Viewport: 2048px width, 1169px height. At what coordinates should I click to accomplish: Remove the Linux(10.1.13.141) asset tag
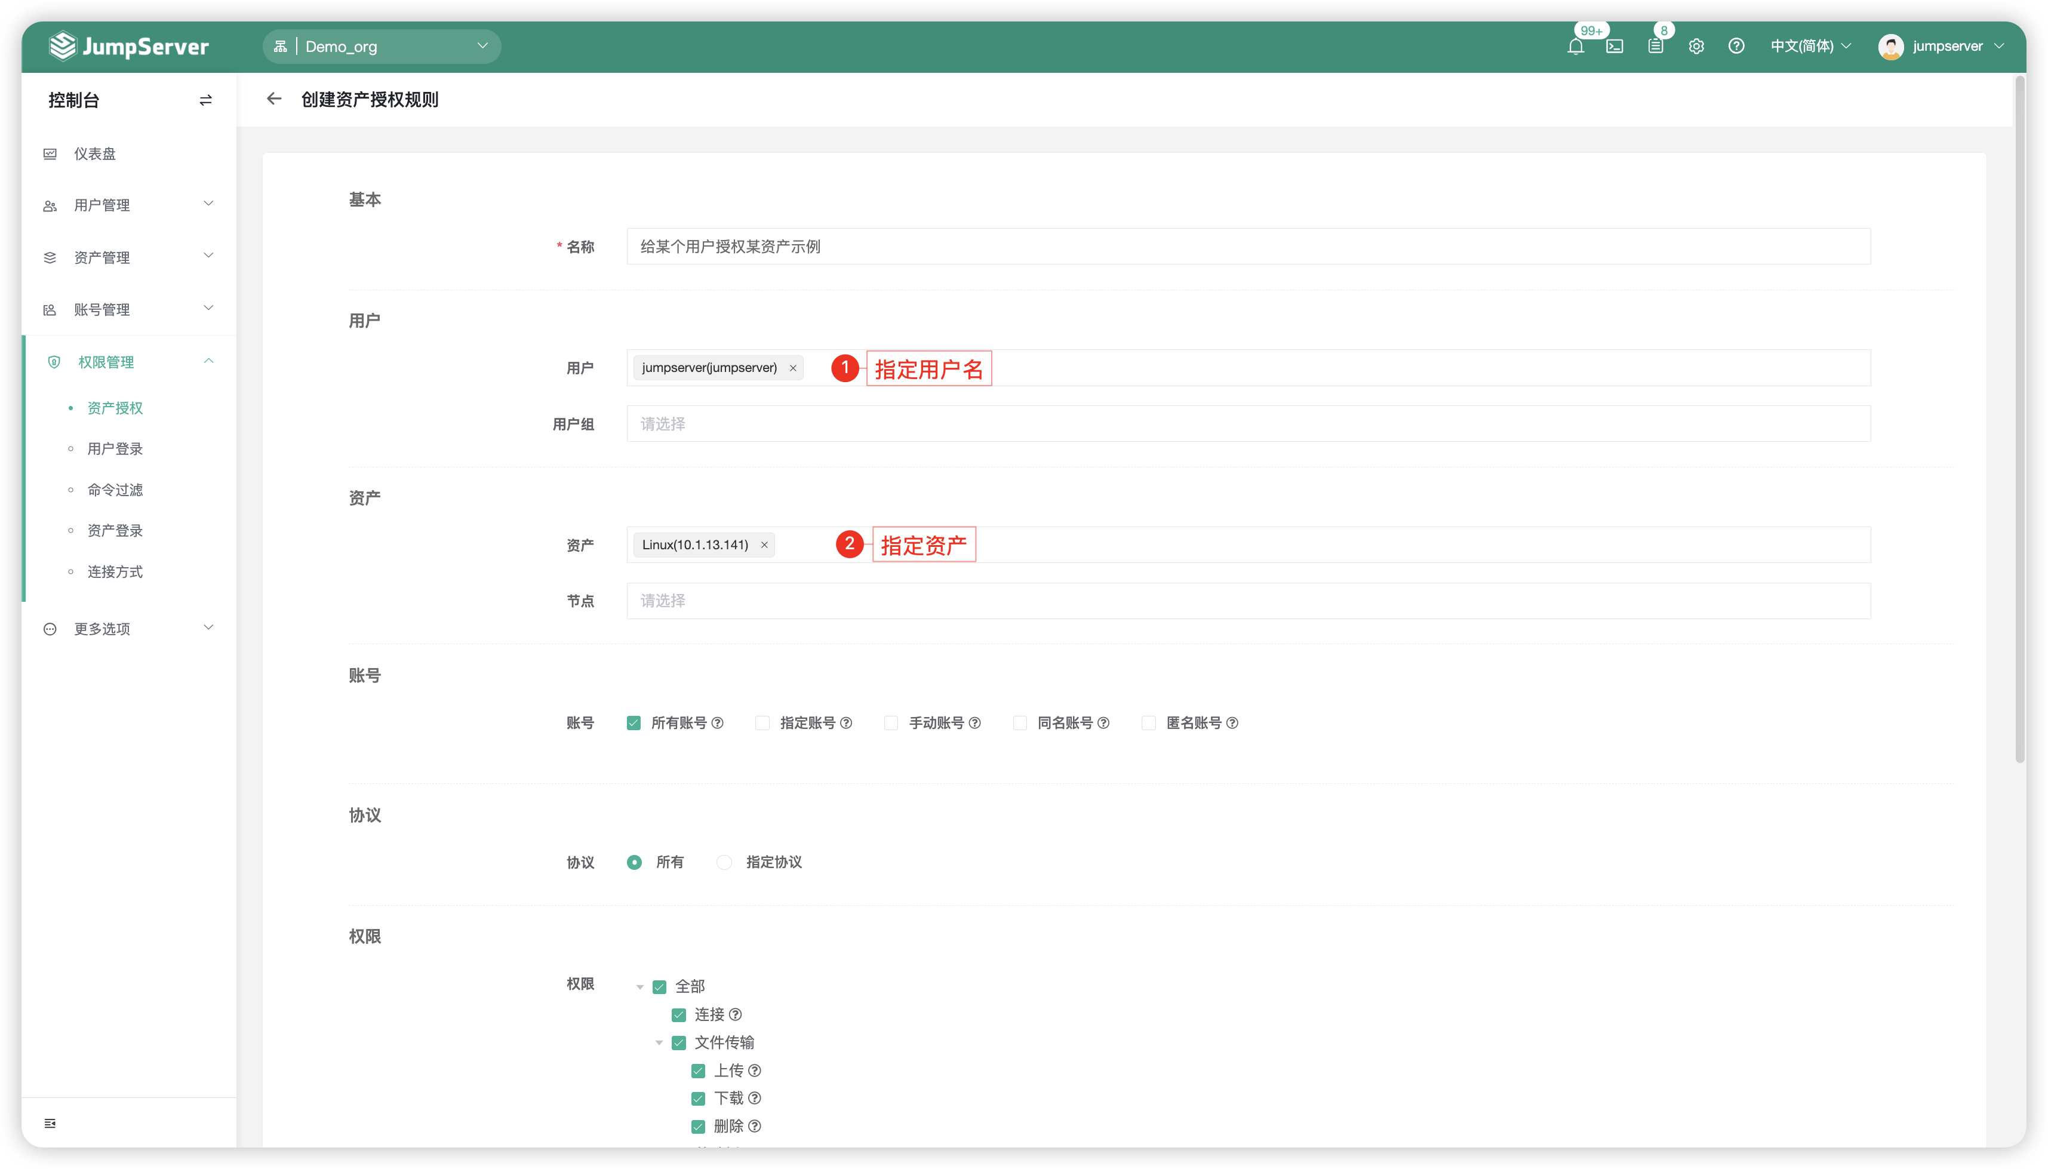tap(764, 544)
